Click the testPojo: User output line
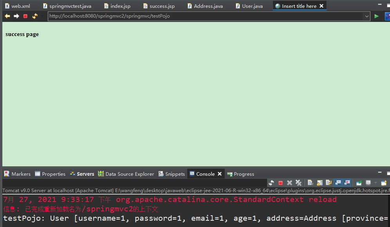390x227 pixels. 196,218
